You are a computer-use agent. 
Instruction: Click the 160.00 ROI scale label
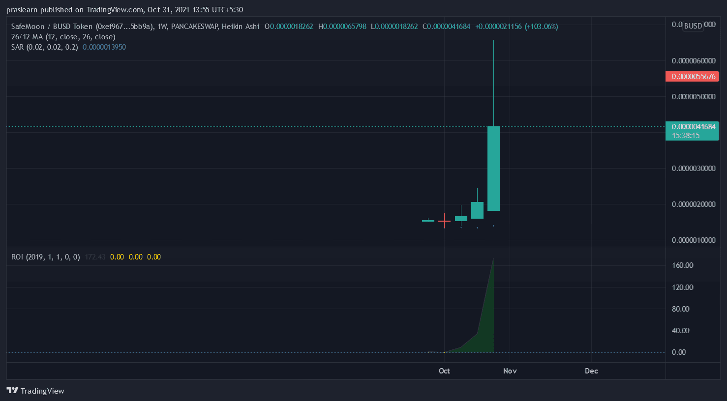click(x=682, y=265)
